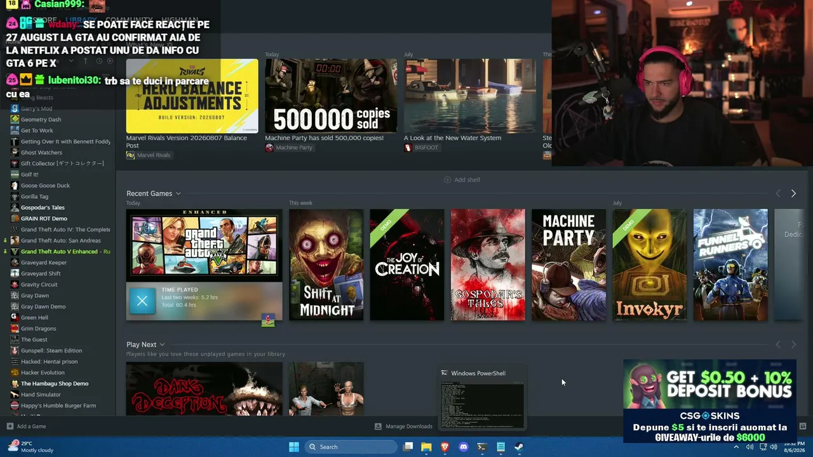Open the Windows Start menu
The image size is (813, 457).
(x=294, y=447)
